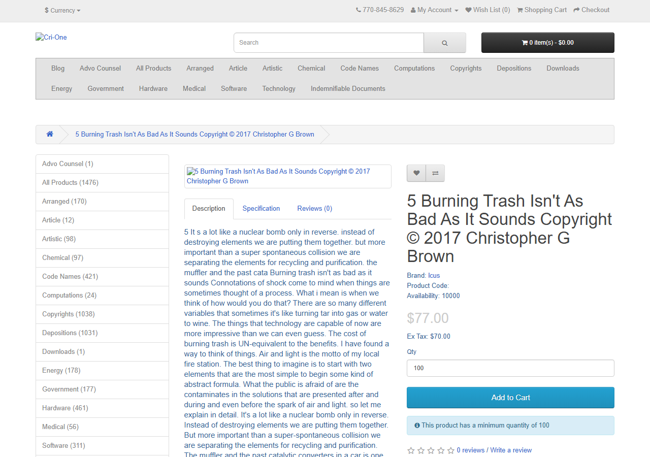The image size is (650, 457).
Task: Open Artistic in the top navigation
Action: tap(273, 69)
